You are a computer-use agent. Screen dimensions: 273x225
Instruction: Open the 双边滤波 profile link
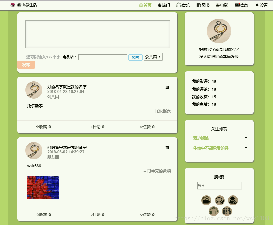[201, 138]
